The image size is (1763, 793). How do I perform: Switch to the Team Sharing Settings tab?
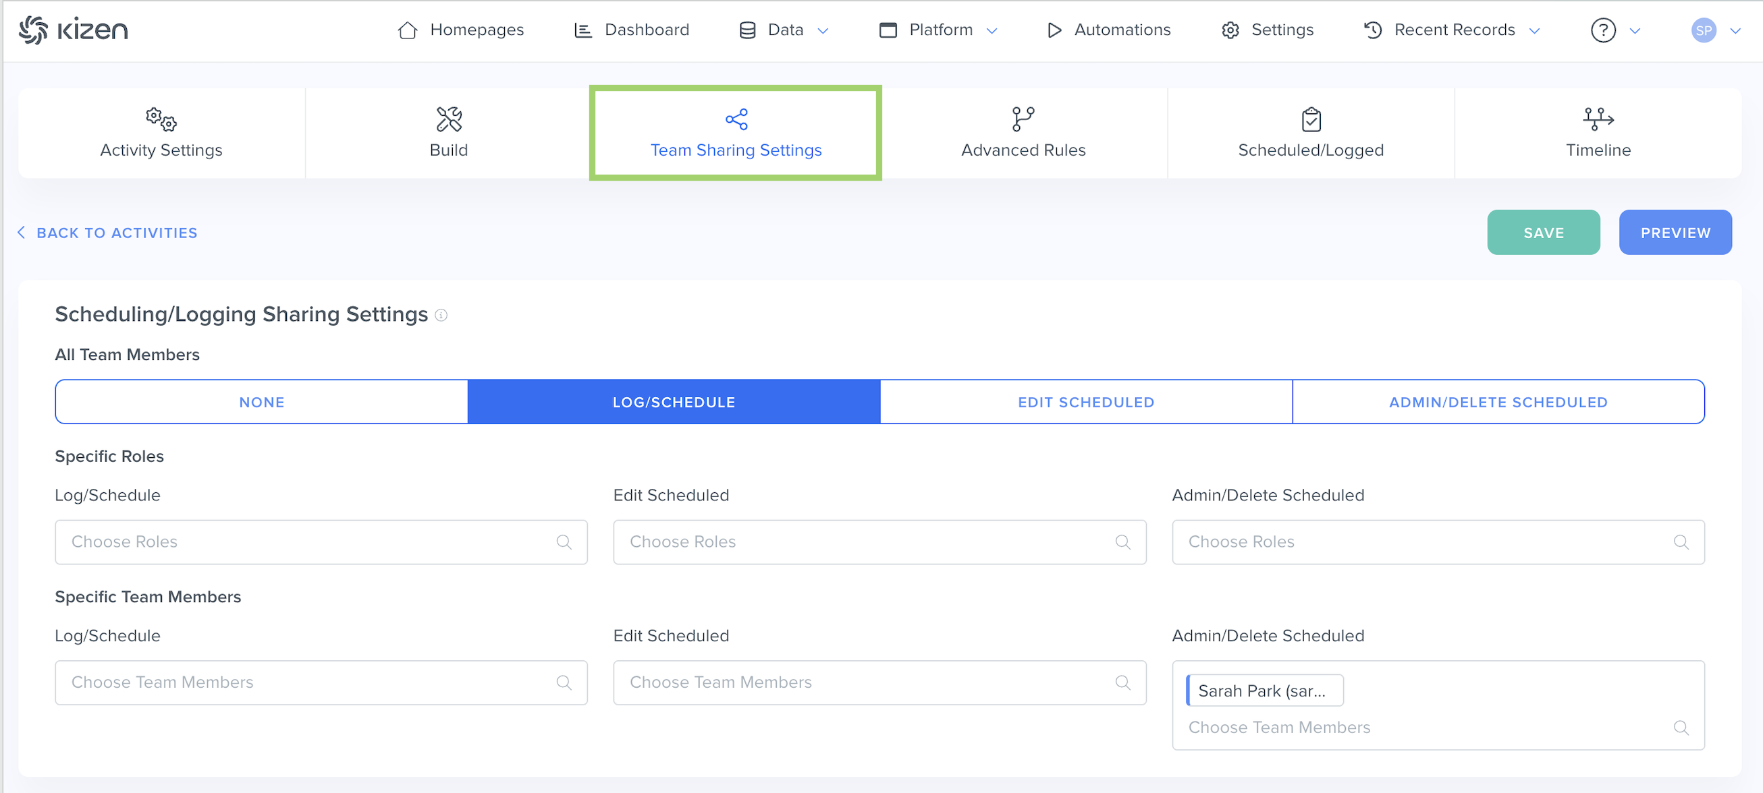tap(735, 134)
